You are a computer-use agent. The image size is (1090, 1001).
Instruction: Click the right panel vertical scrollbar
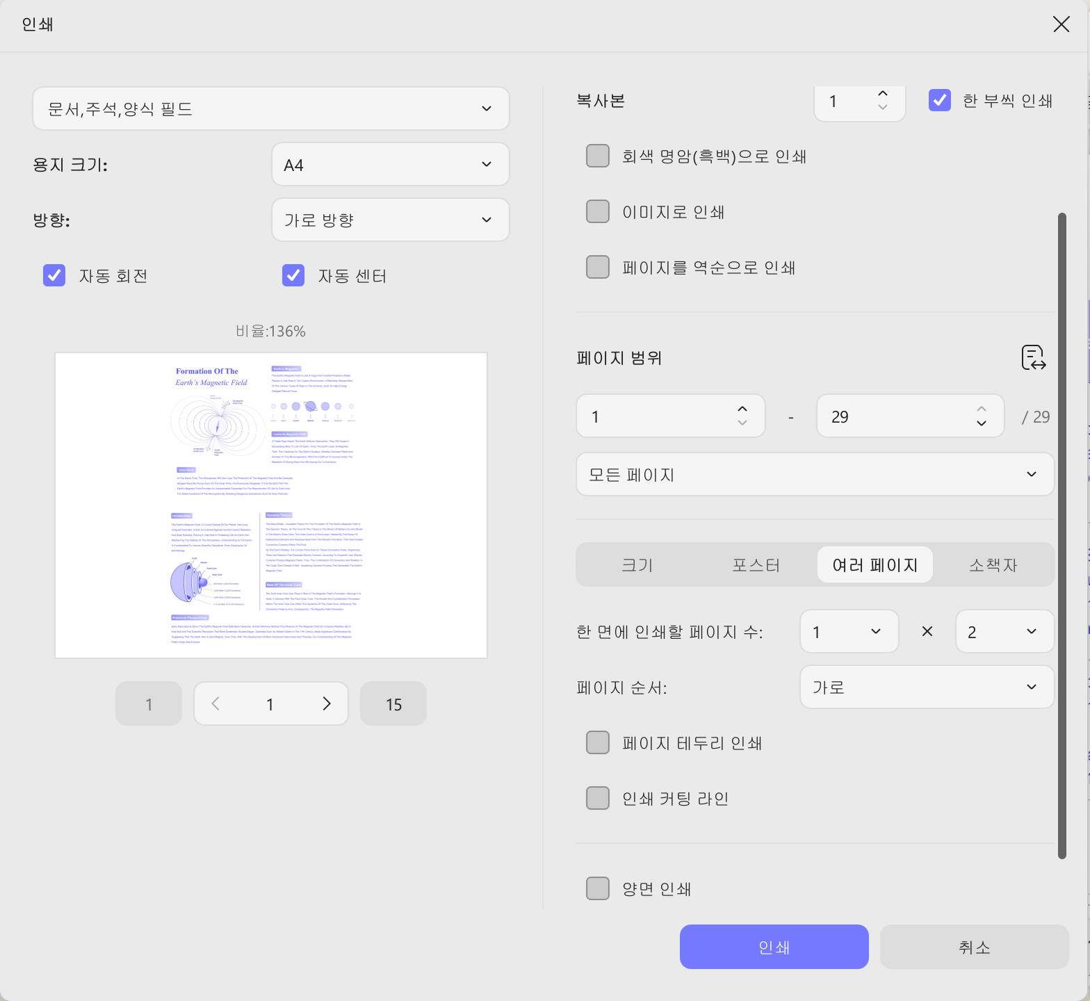pyautogui.click(x=1061, y=535)
